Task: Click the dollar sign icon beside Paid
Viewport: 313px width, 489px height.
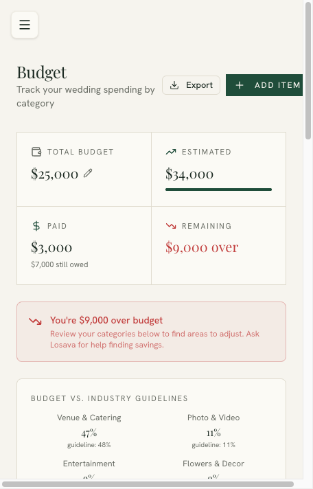Action: click(36, 226)
